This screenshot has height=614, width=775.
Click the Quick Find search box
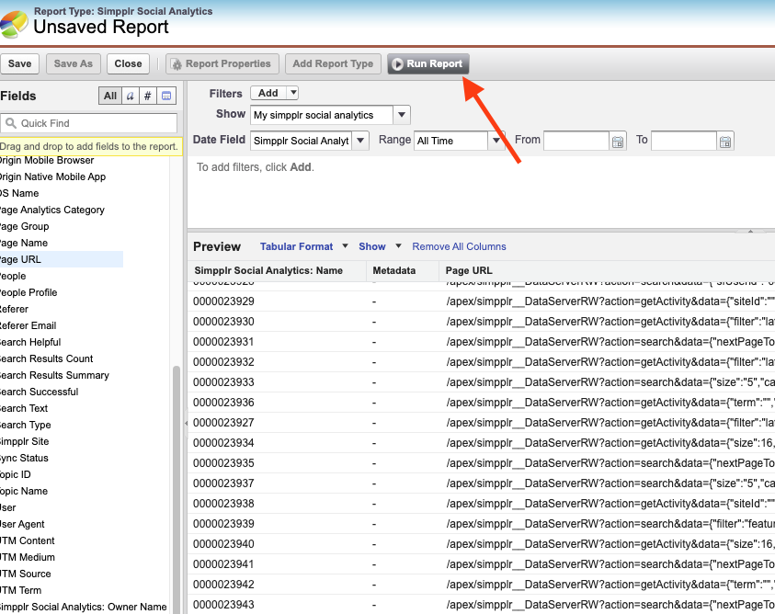tap(89, 123)
